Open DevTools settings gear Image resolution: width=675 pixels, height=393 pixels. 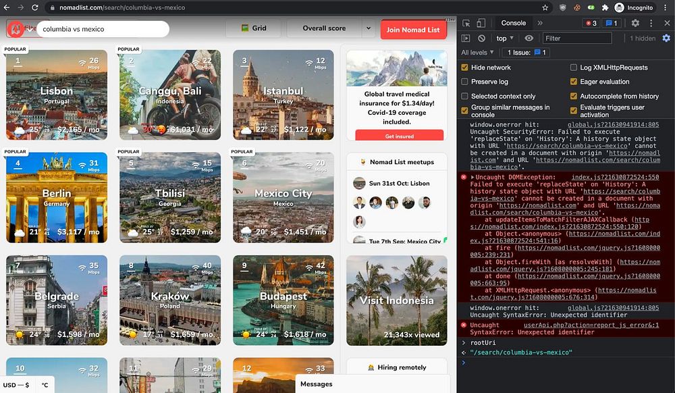coord(635,23)
